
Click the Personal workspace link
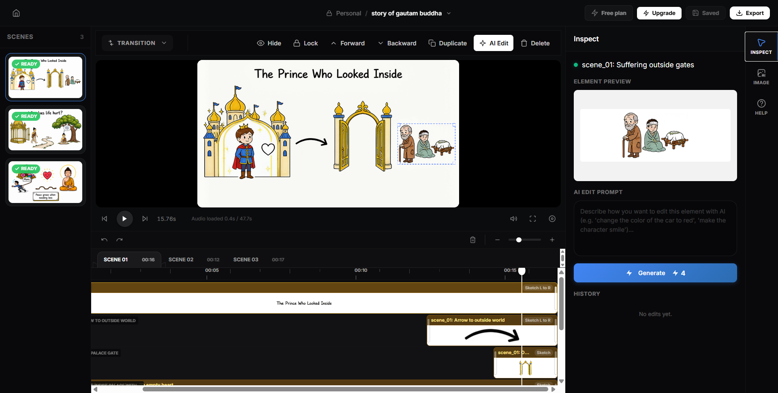pos(348,13)
